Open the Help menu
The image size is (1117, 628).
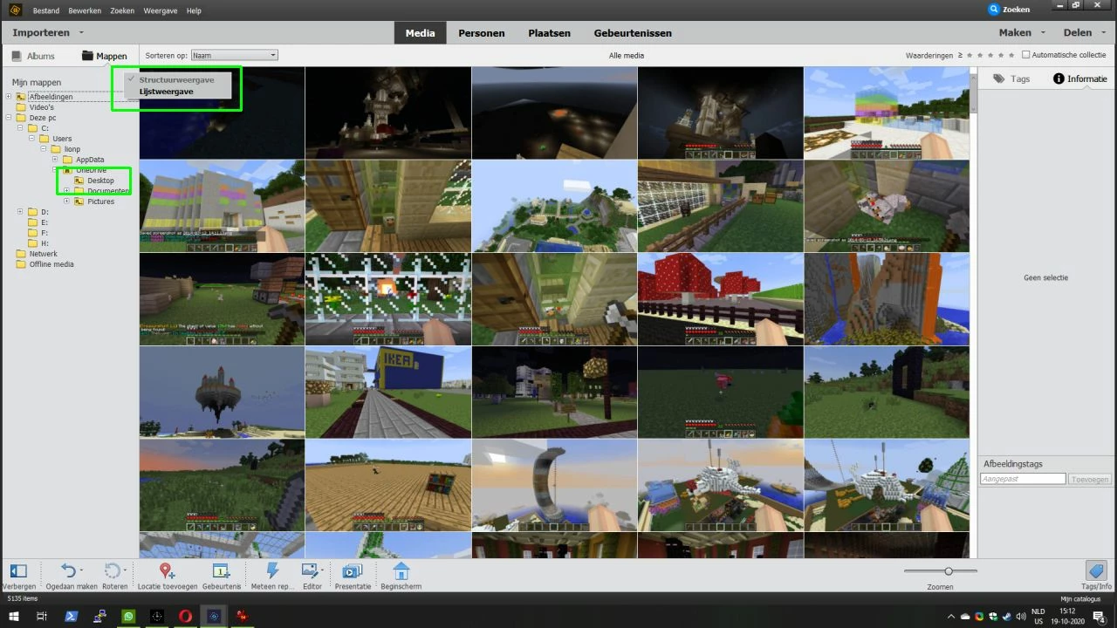(194, 10)
